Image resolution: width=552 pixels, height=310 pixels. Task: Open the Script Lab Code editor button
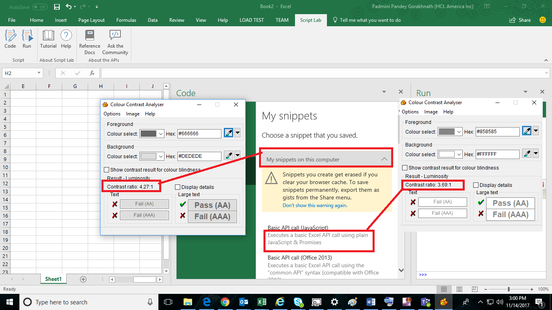11,39
